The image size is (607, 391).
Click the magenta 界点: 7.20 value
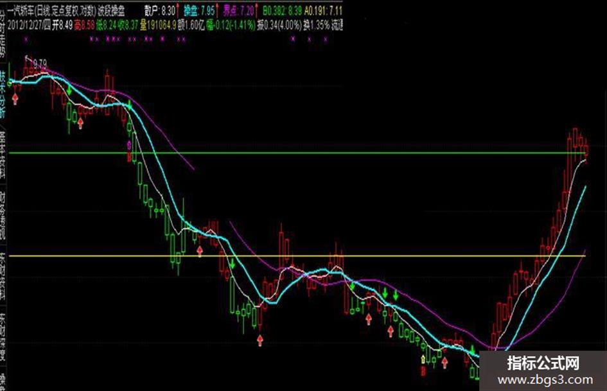tap(238, 10)
